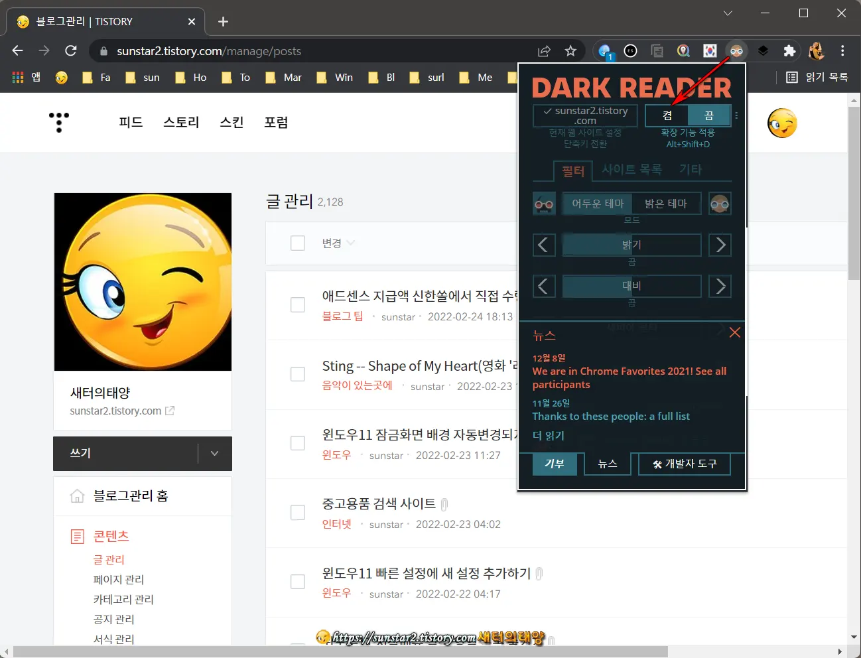Open the Chrome extensions puzzle icon
861x658 pixels.
click(789, 51)
